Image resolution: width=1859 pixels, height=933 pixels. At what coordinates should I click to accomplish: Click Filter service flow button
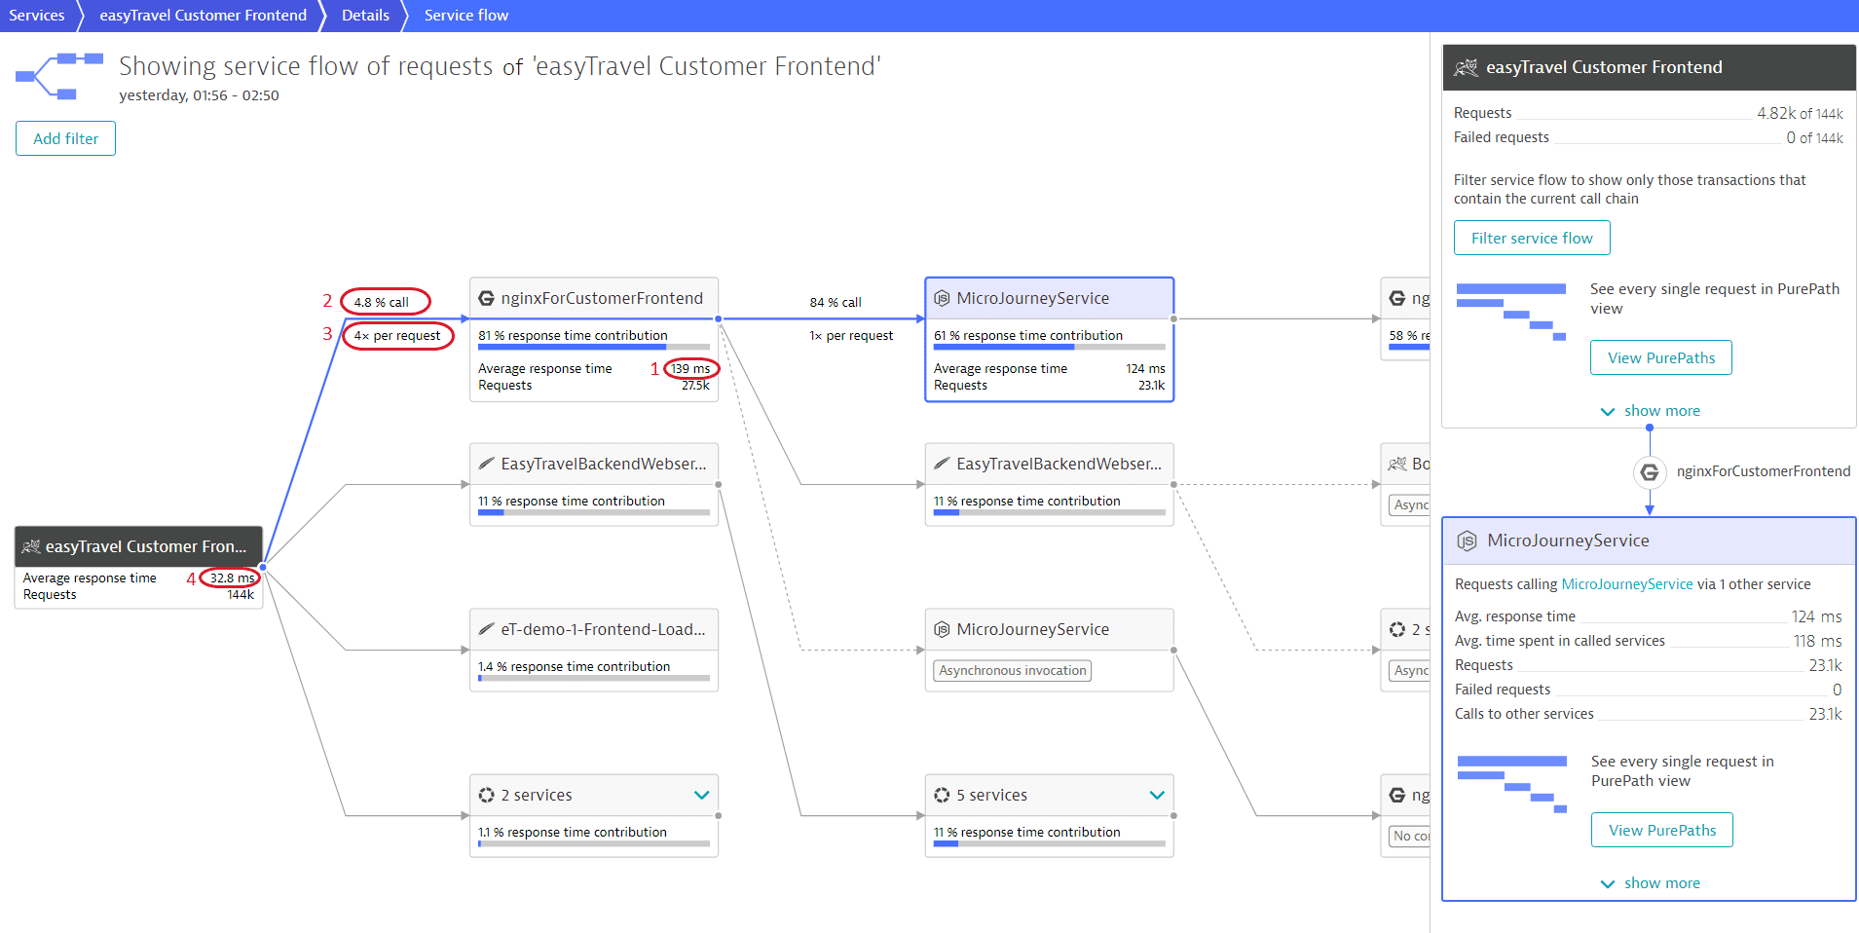[x=1532, y=238]
